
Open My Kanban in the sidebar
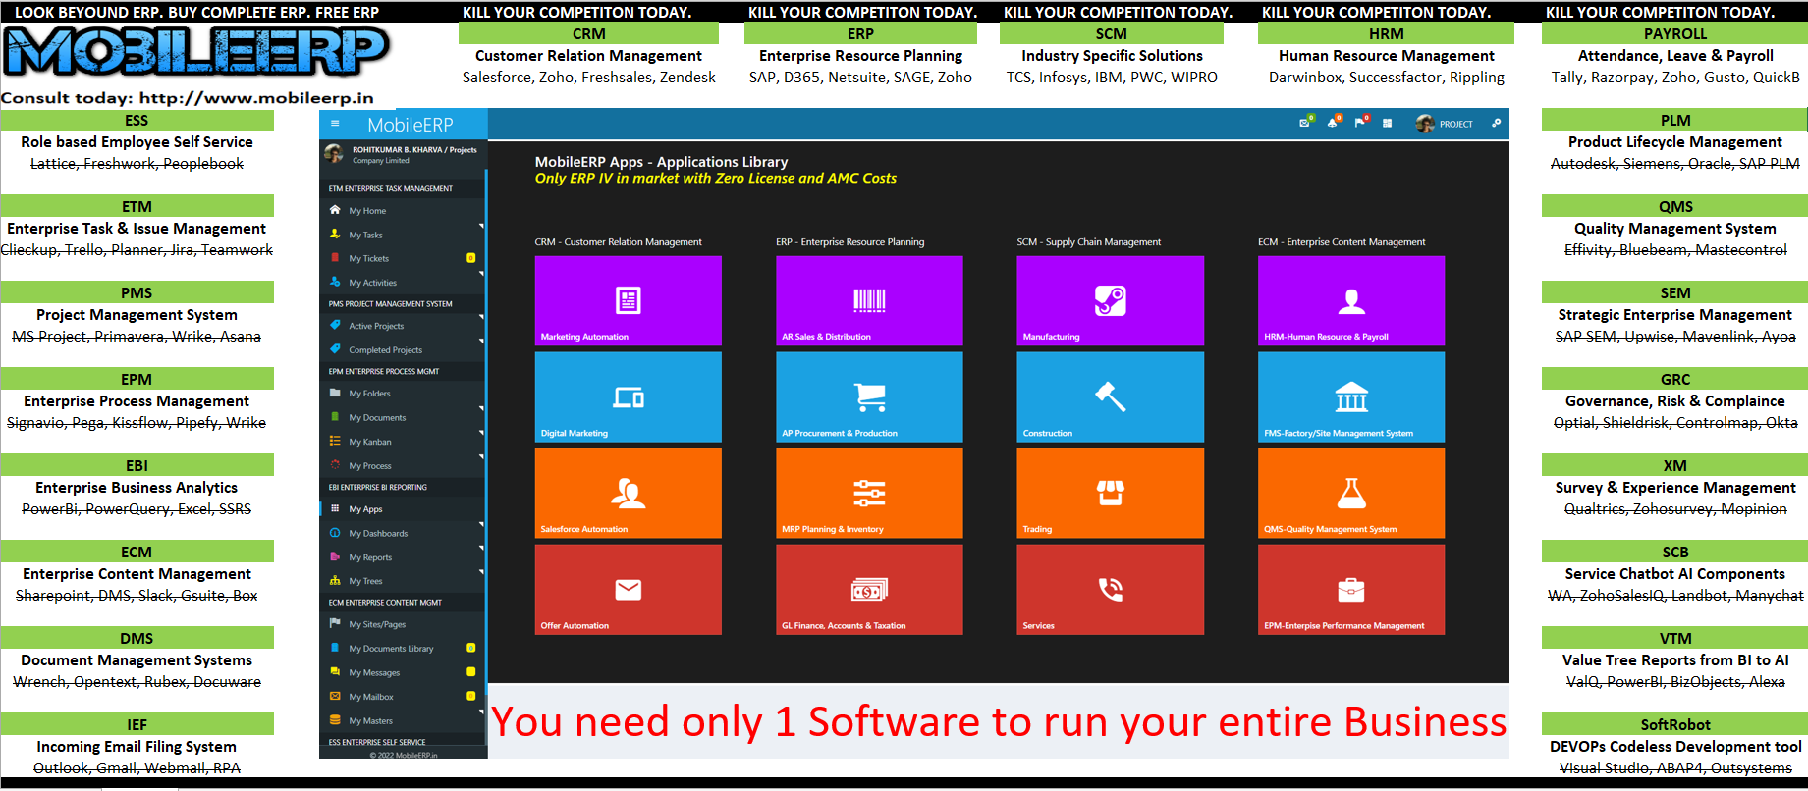(x=403, y=442)
